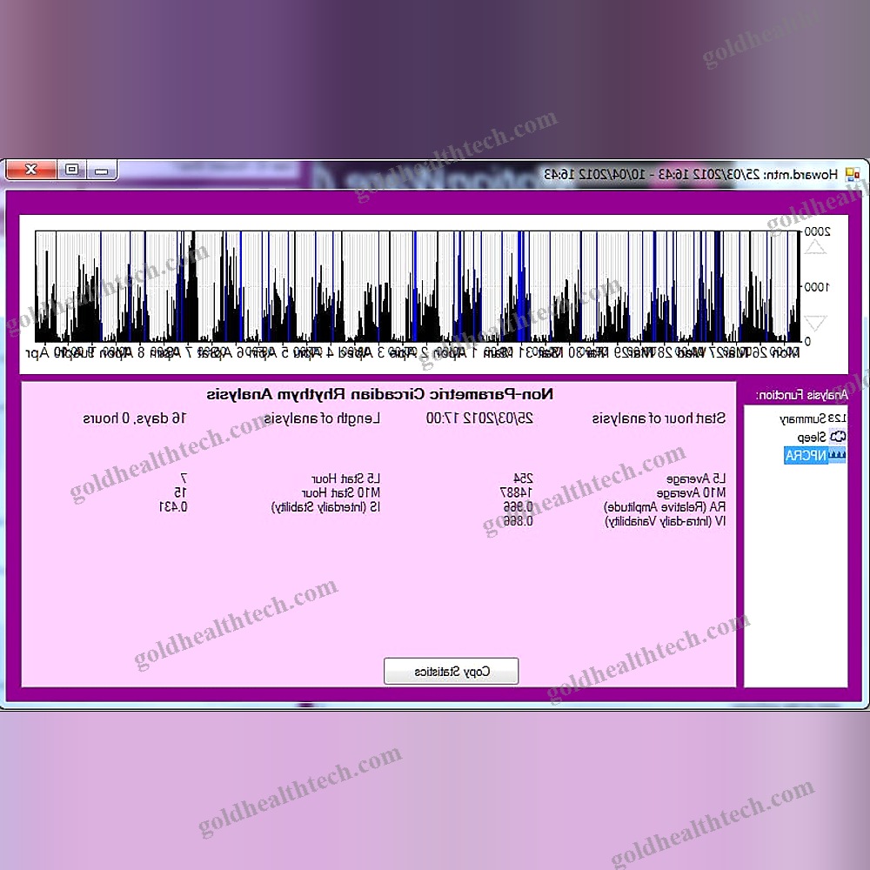Screen dimensions: 870x870
Task: Click the 'IV (Intra-daily Variability)' label
Action: [666, 521]
